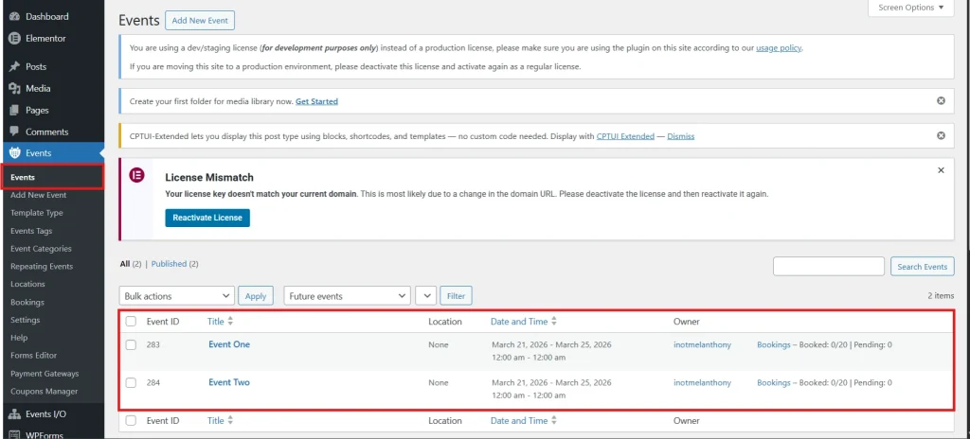Screen dimensions: 970x439
Task: Open the Payment Gateways submenu item
Action: [45, 374]
